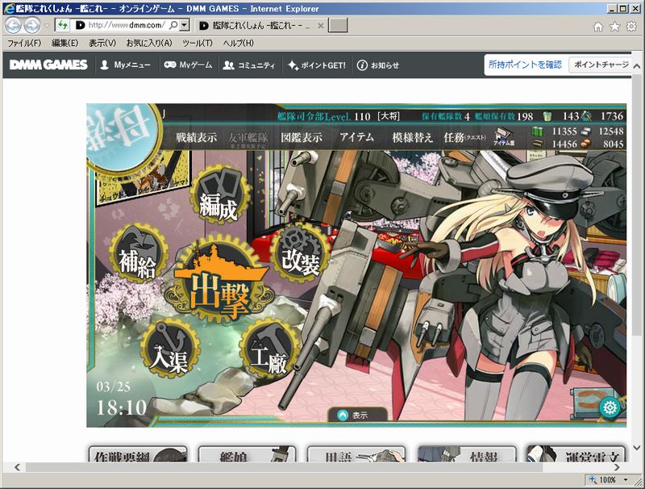Image resolution: width=645 pixels, height=489 pixels.
Task: Open the ファイル(F) menu
Action: pos(24,43)
